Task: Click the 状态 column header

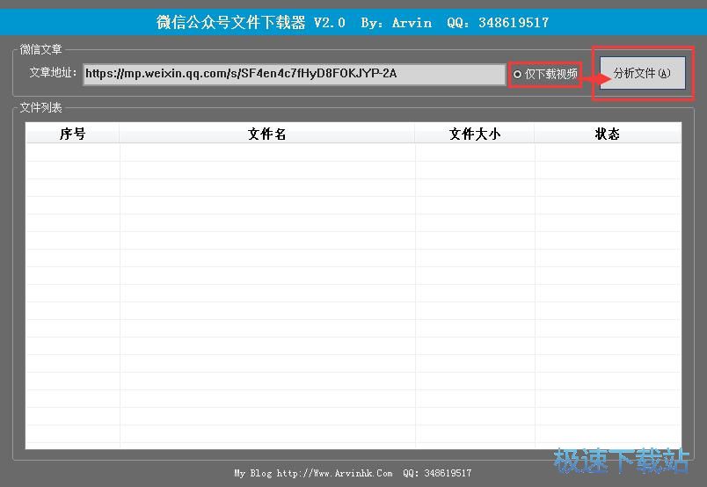Action: (608, 134)
